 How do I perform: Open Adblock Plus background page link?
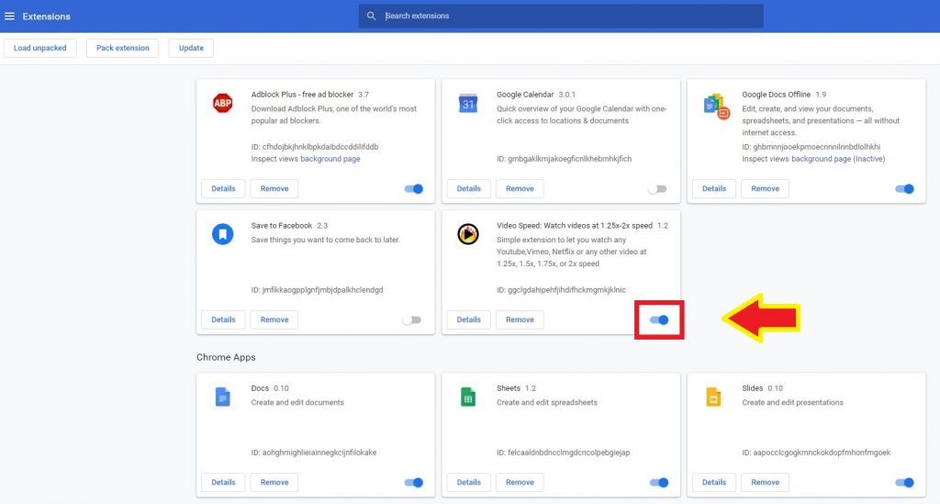[x=330, y=159]
